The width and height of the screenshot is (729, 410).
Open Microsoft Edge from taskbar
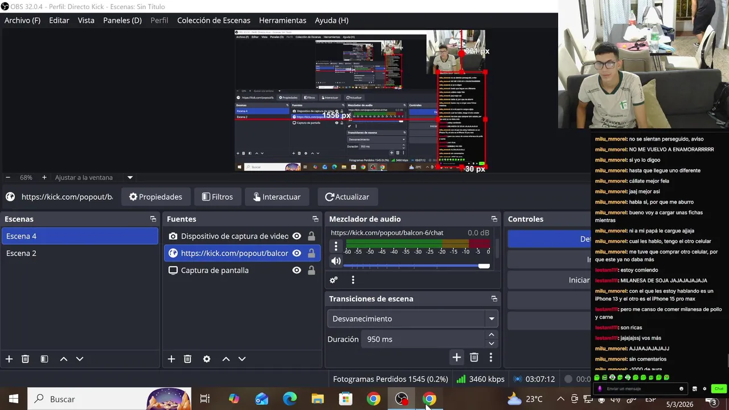point(290,399)
